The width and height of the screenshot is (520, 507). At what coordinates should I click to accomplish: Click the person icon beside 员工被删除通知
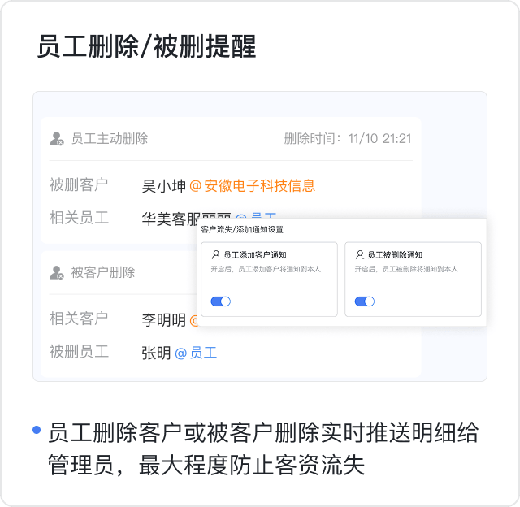360,255
